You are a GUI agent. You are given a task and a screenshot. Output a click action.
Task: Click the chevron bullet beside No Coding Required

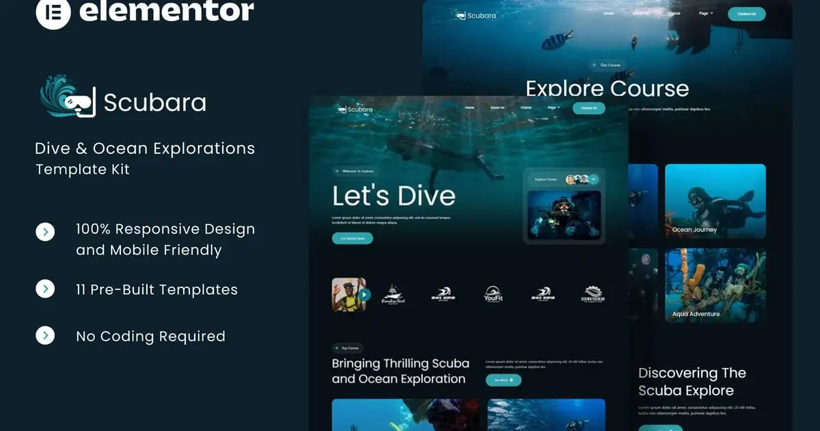45,335
